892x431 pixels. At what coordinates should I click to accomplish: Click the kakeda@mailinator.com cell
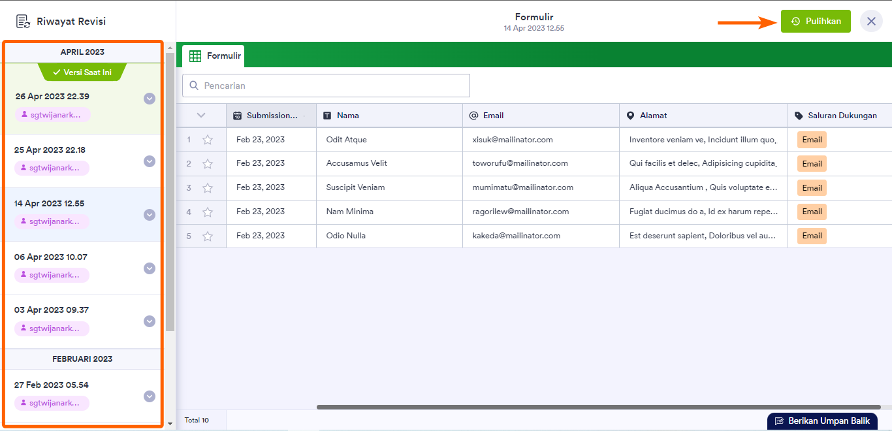pos(541,236)
